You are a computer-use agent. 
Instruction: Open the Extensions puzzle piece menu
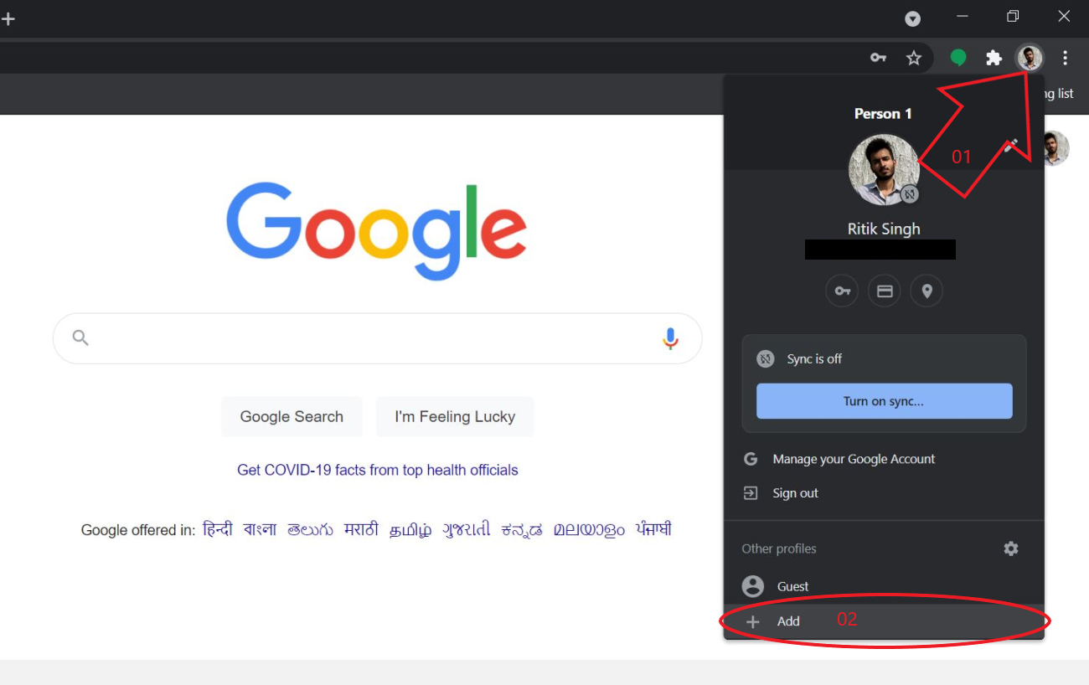click(x=994, y=58)
